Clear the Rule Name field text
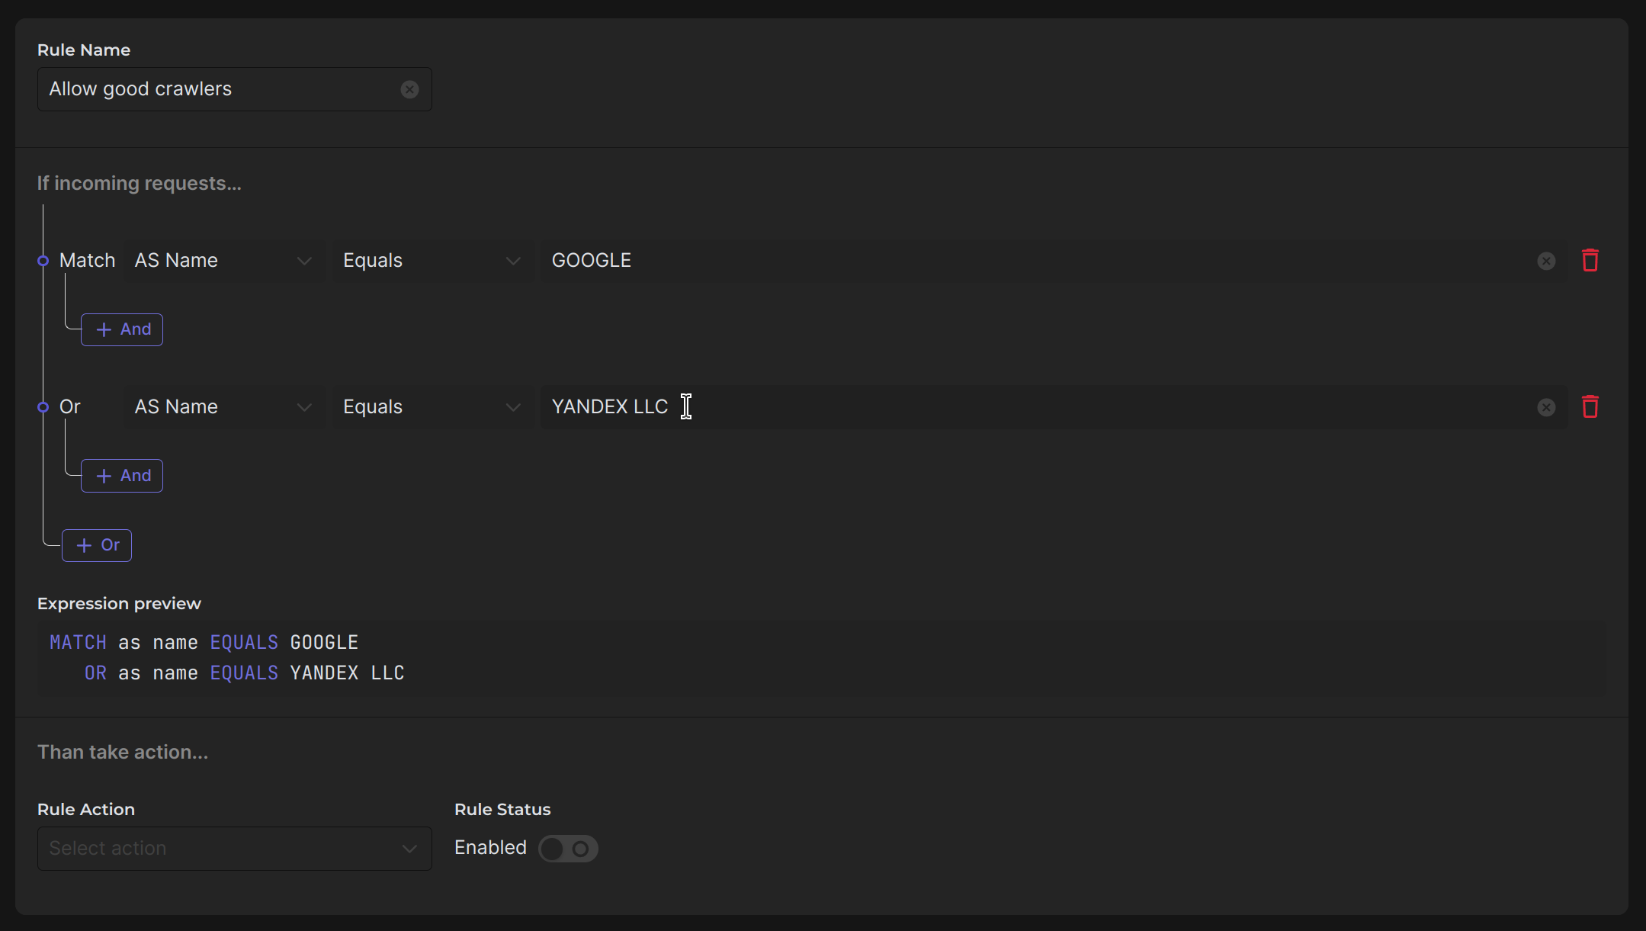This screenshot has height=931, width=1646. click(409, 89)
